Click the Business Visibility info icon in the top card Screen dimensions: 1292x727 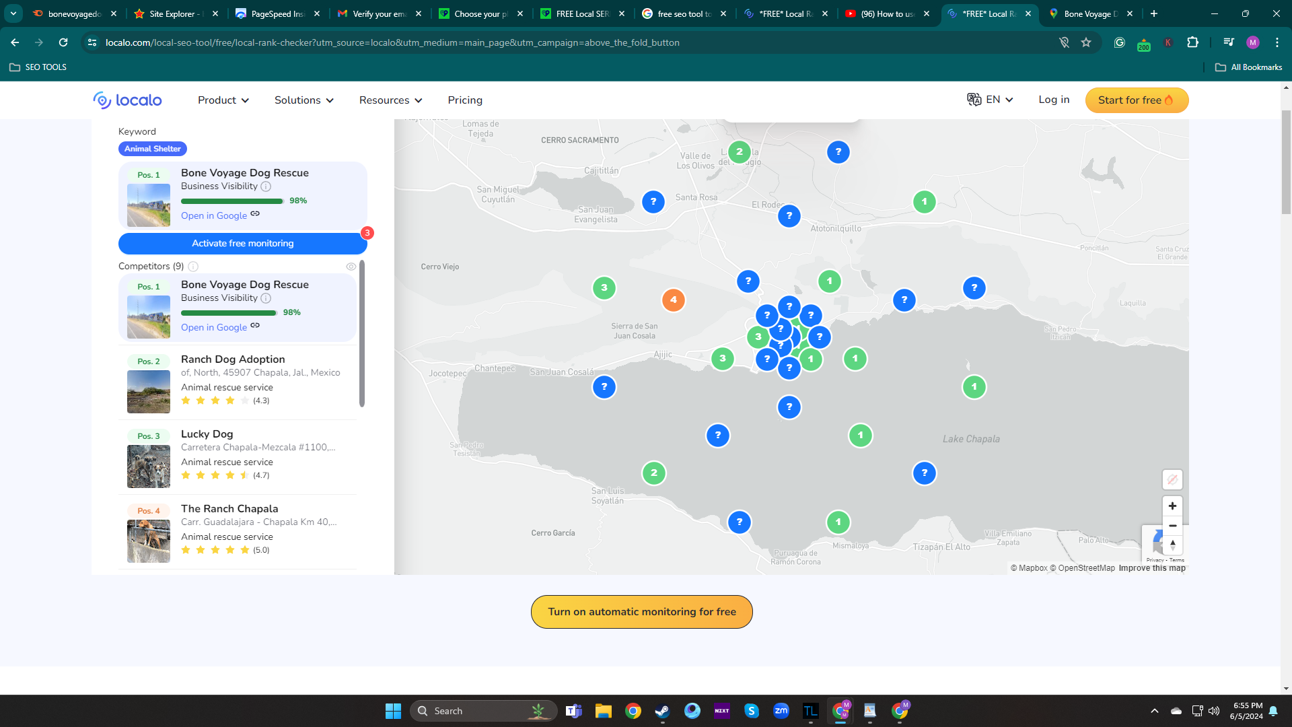tap(266, 186)
